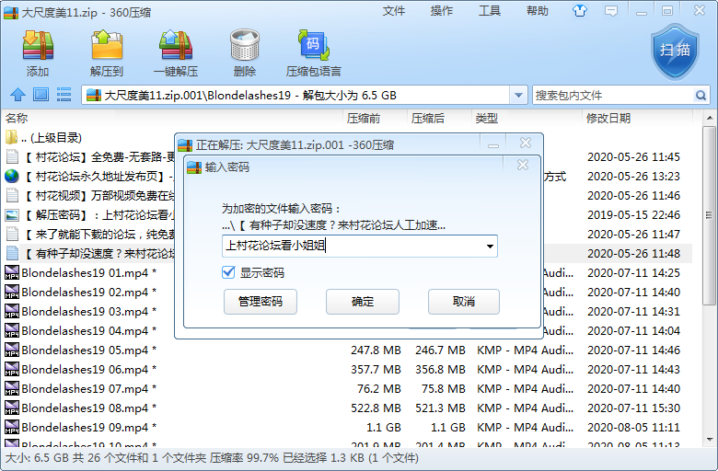Sort by 名称 column header

tap(17, 119)
